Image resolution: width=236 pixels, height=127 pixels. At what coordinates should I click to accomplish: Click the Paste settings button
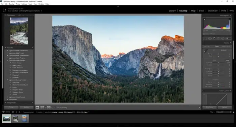(27, 108)
